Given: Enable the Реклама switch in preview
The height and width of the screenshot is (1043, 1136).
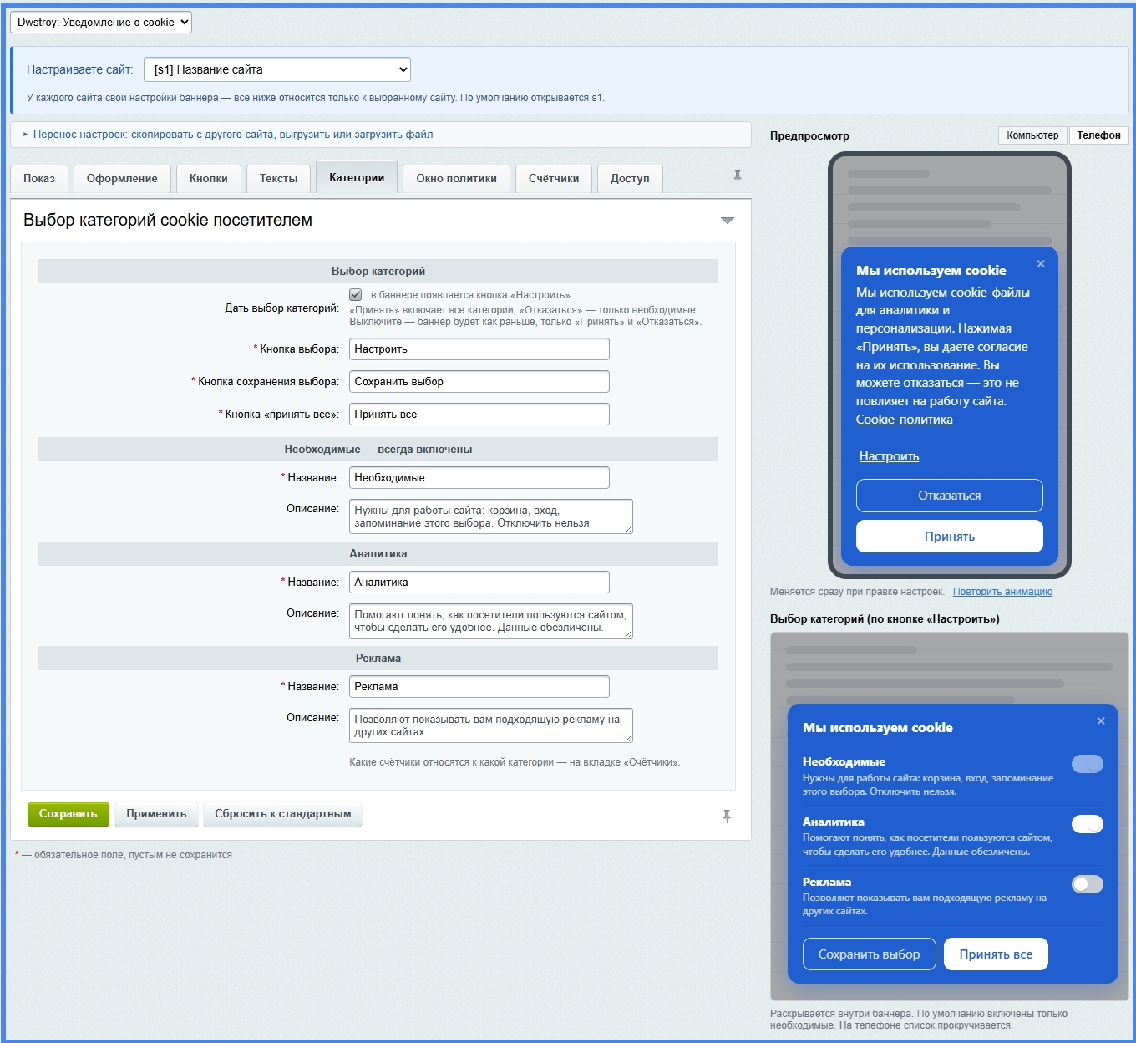Looking at the screenshot, I should [1088, 884].
